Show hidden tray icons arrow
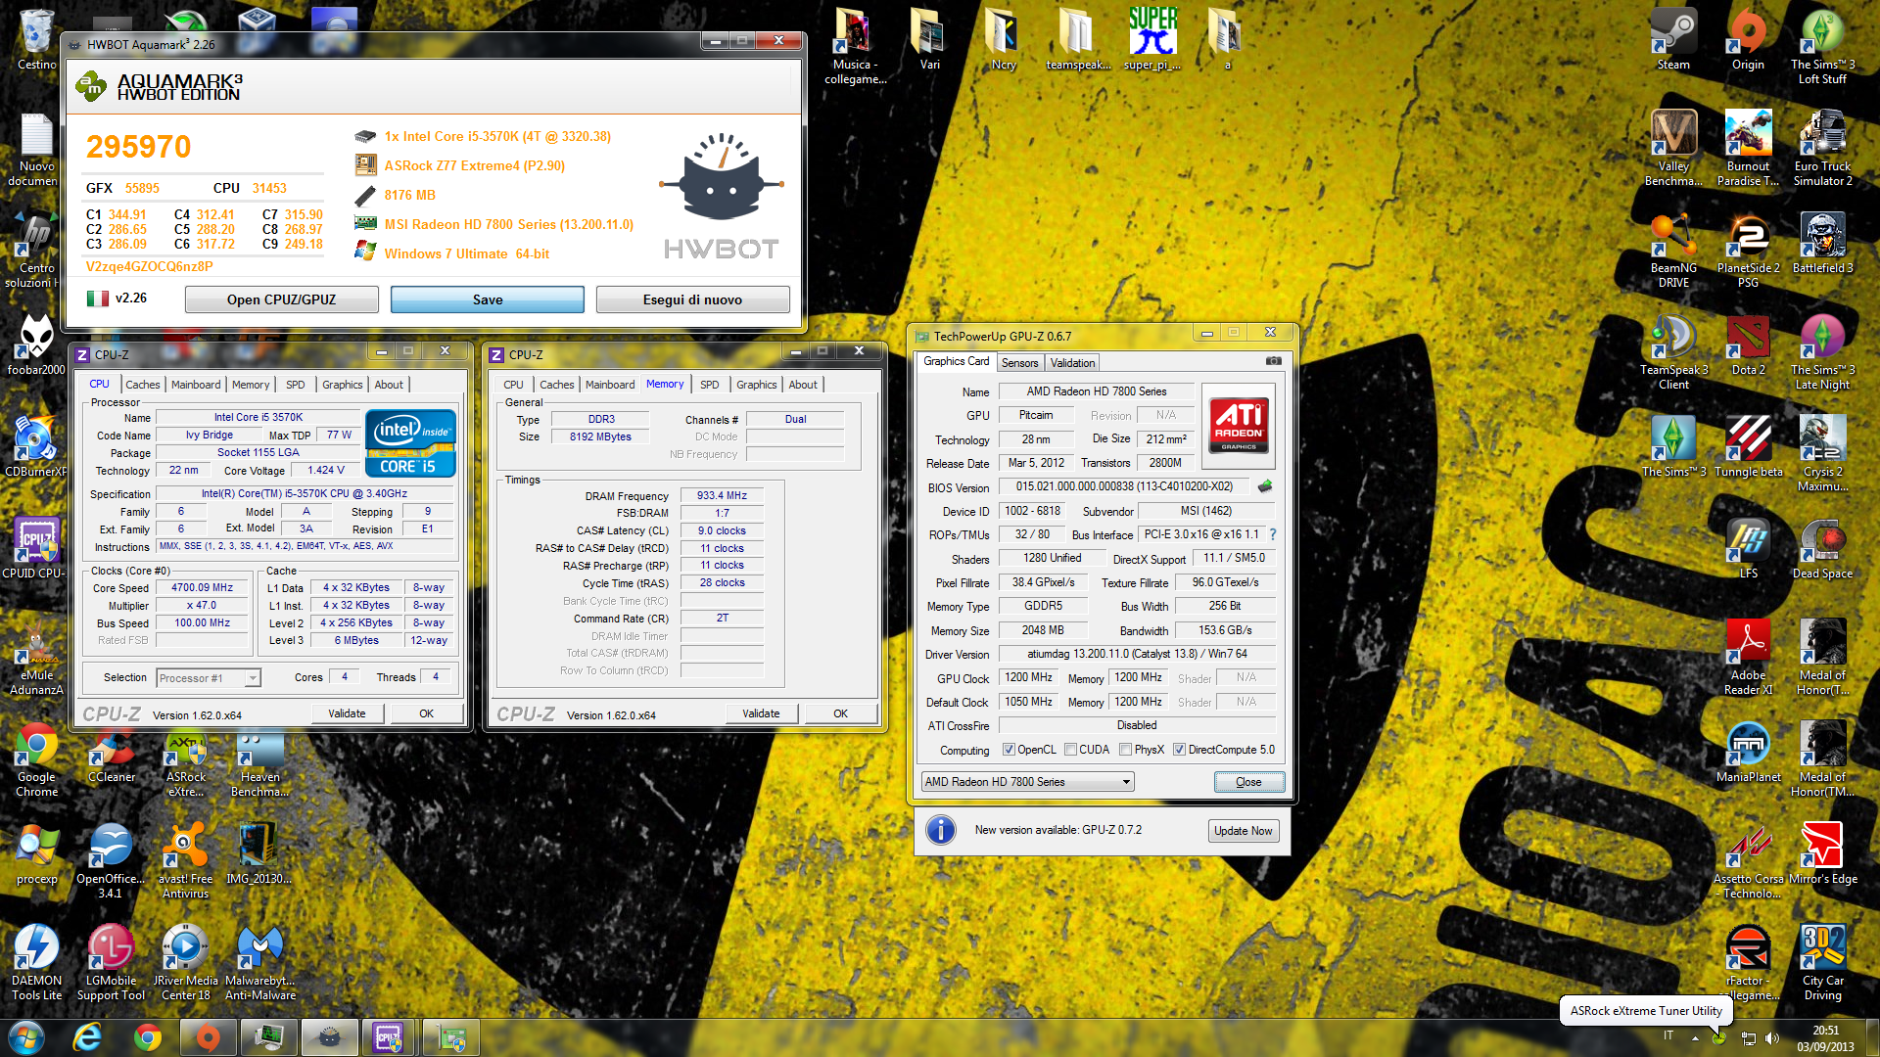Viewport: 1880px width, 1057px height. pos(1695,1037)
